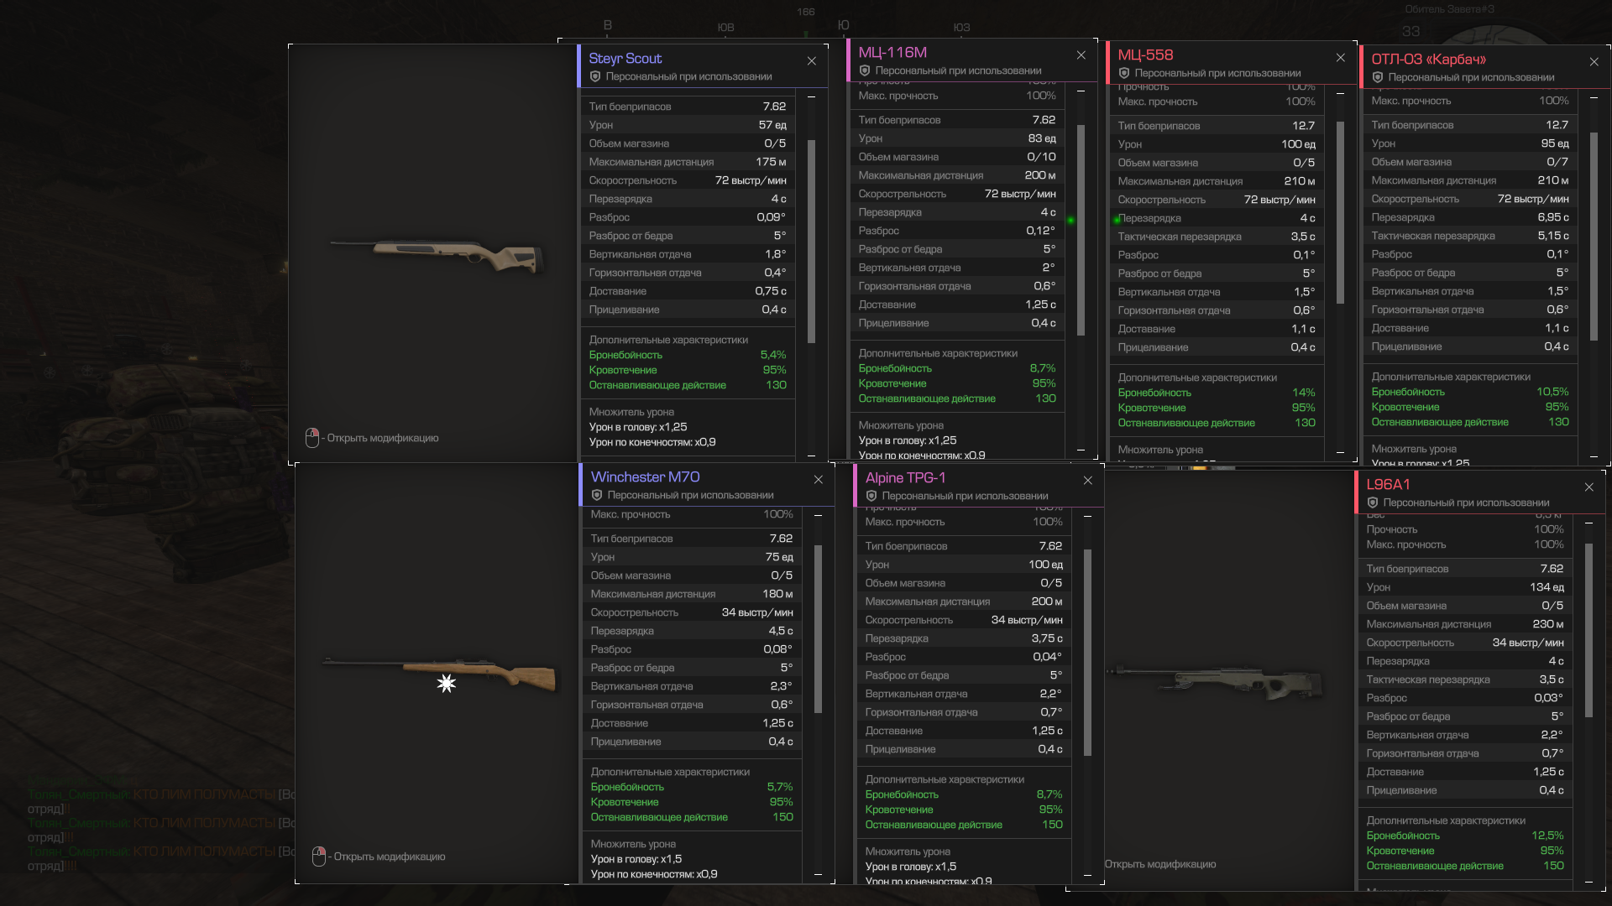Click mouse icon beside Winchester M70 modification hint
Screen dimensions: 1612x906
(x=319, y=857)
